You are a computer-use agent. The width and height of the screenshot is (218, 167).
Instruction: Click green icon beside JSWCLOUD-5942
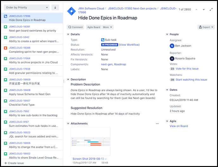(5, 37)
